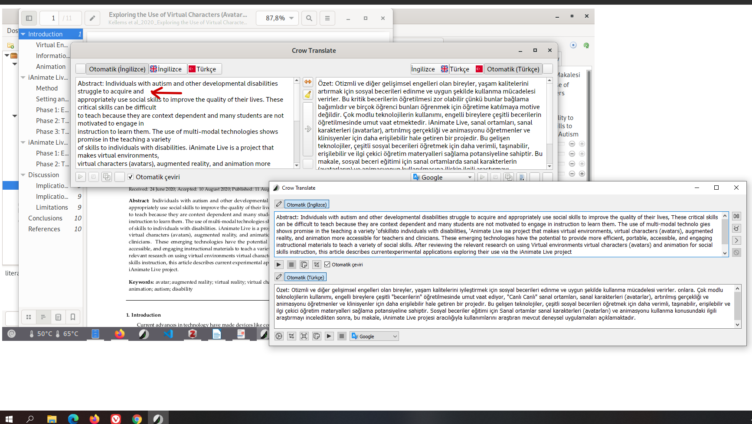This screenshot has width=752, height=424.
Task: Go to Conclusions in outline
Action: point(45,218)
